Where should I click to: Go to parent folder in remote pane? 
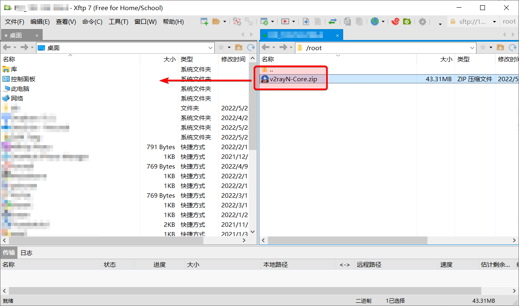pos(271,70)
